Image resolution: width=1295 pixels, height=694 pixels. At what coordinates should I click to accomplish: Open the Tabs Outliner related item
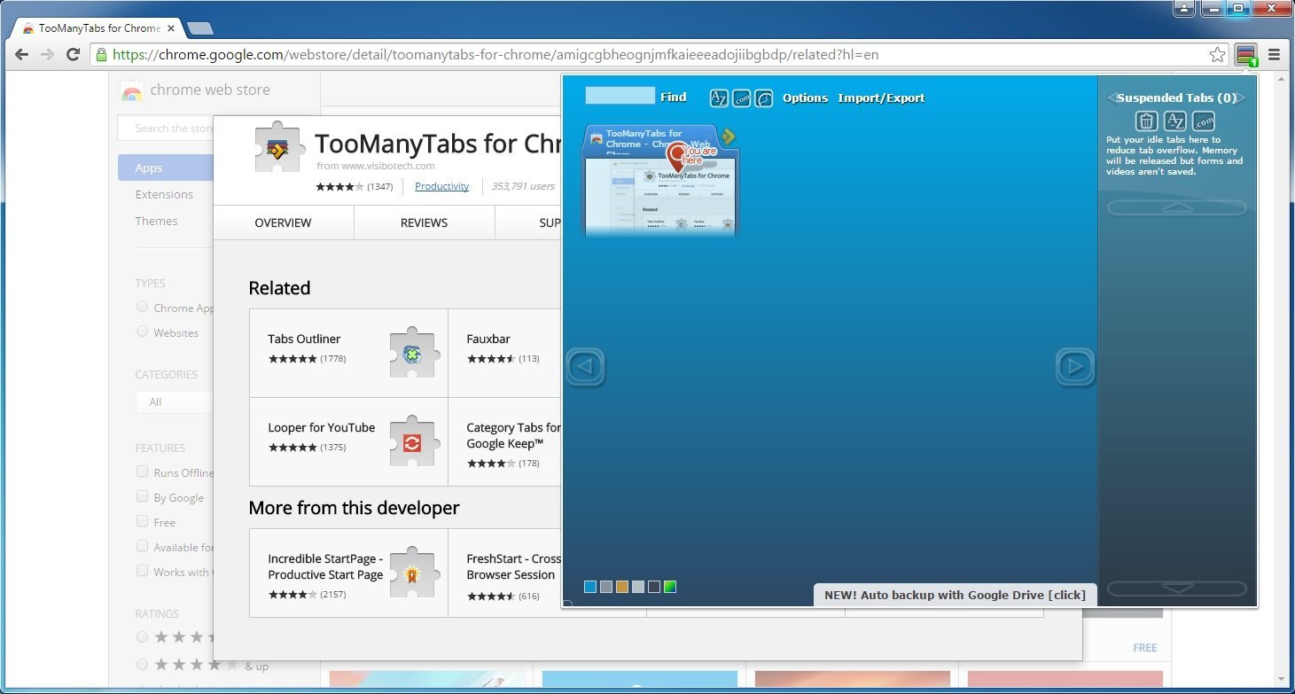348,353
